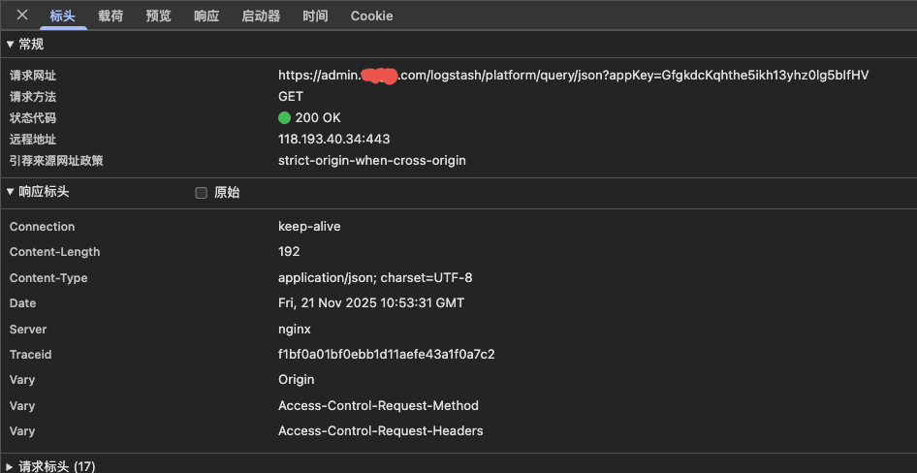Image resolution: width=917 pixels, height=473 pixels.
Task: Click the Date header value
Action: [370, 303]
